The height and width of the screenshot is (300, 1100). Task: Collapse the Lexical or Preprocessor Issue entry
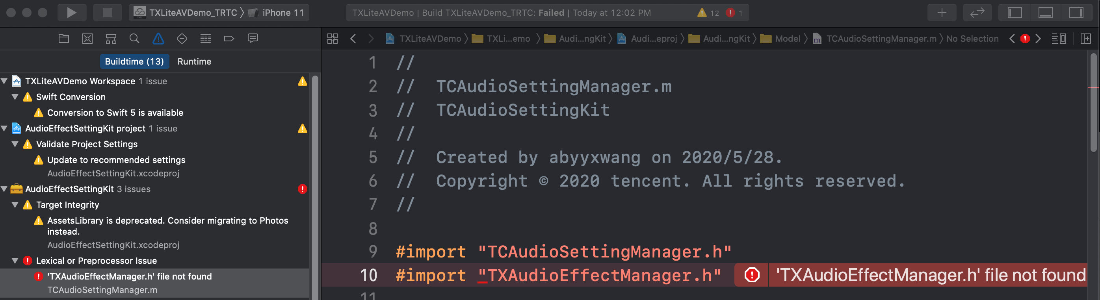(15, 260)
